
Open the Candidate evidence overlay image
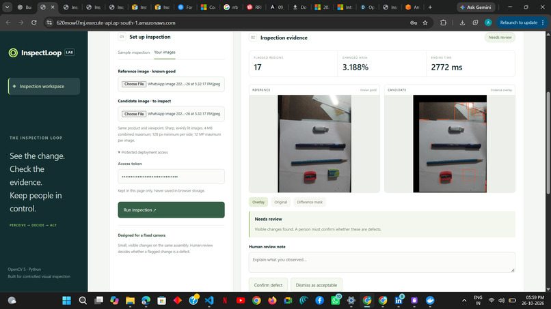pyautogui.click(x=450, y=143)
